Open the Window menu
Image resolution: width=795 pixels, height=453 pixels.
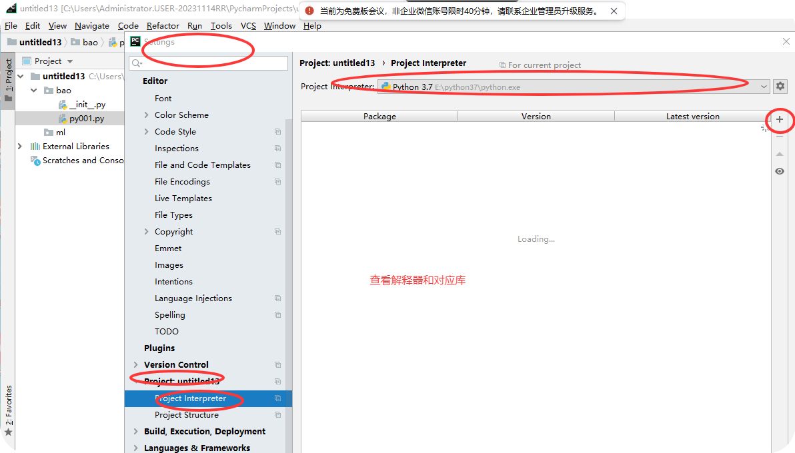[279, 26]
